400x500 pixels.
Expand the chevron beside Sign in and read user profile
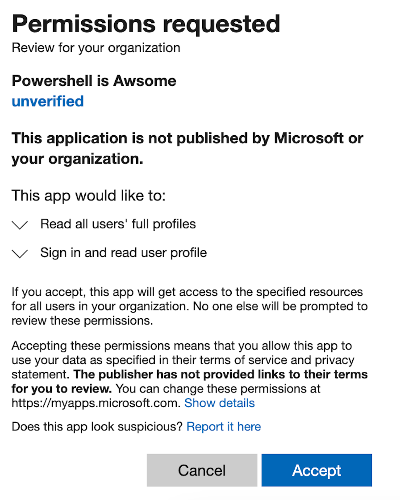20,254
